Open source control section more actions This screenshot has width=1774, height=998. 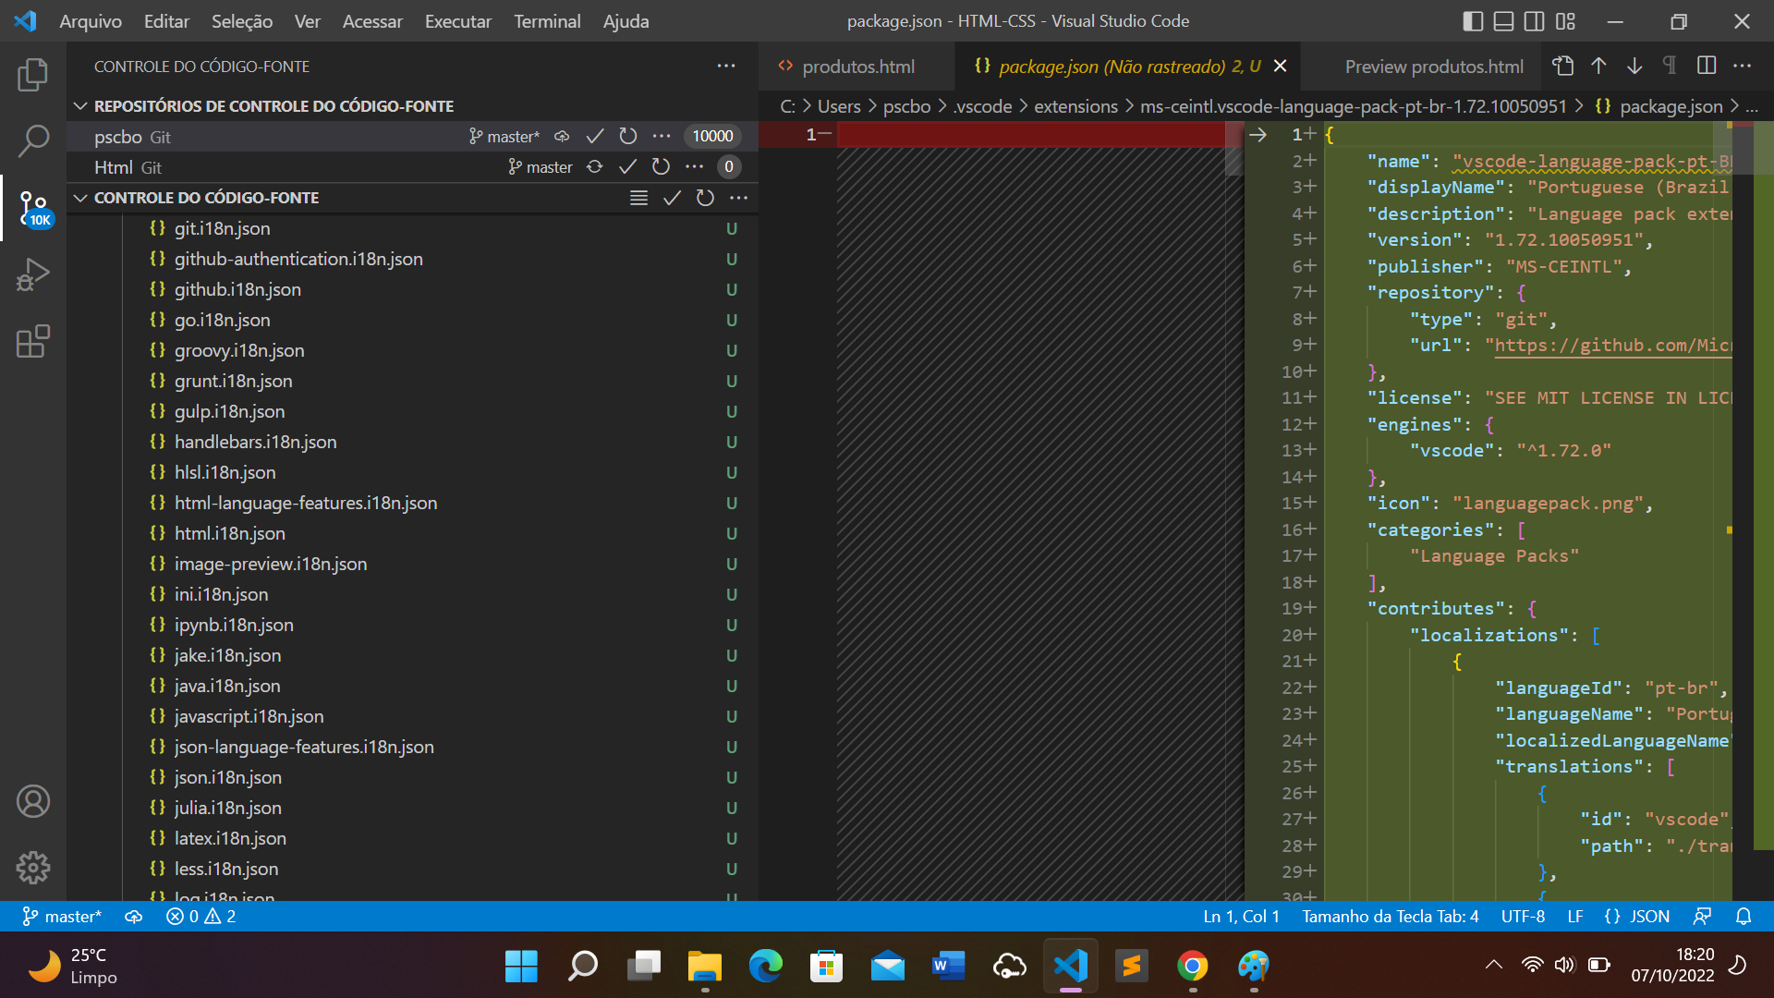pyautogui.click(x=738, y=198)
